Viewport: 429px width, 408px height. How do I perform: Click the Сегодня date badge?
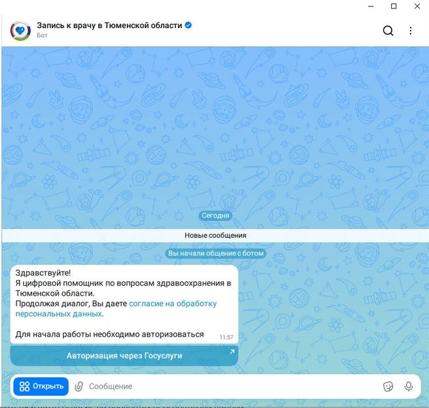coord(215,216)
